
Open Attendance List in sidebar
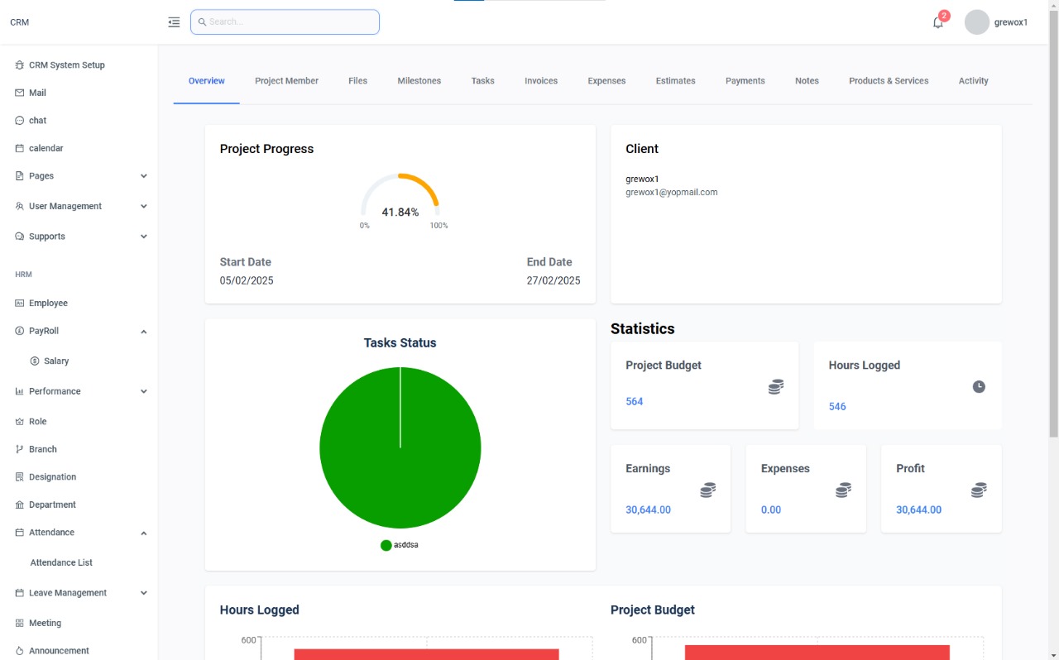tap(61, 562)
